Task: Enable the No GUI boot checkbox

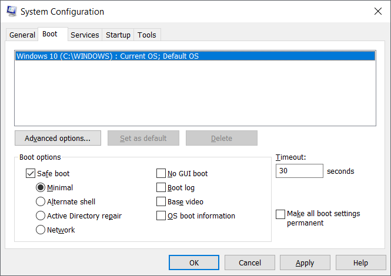Action: (x=161, y=174)
